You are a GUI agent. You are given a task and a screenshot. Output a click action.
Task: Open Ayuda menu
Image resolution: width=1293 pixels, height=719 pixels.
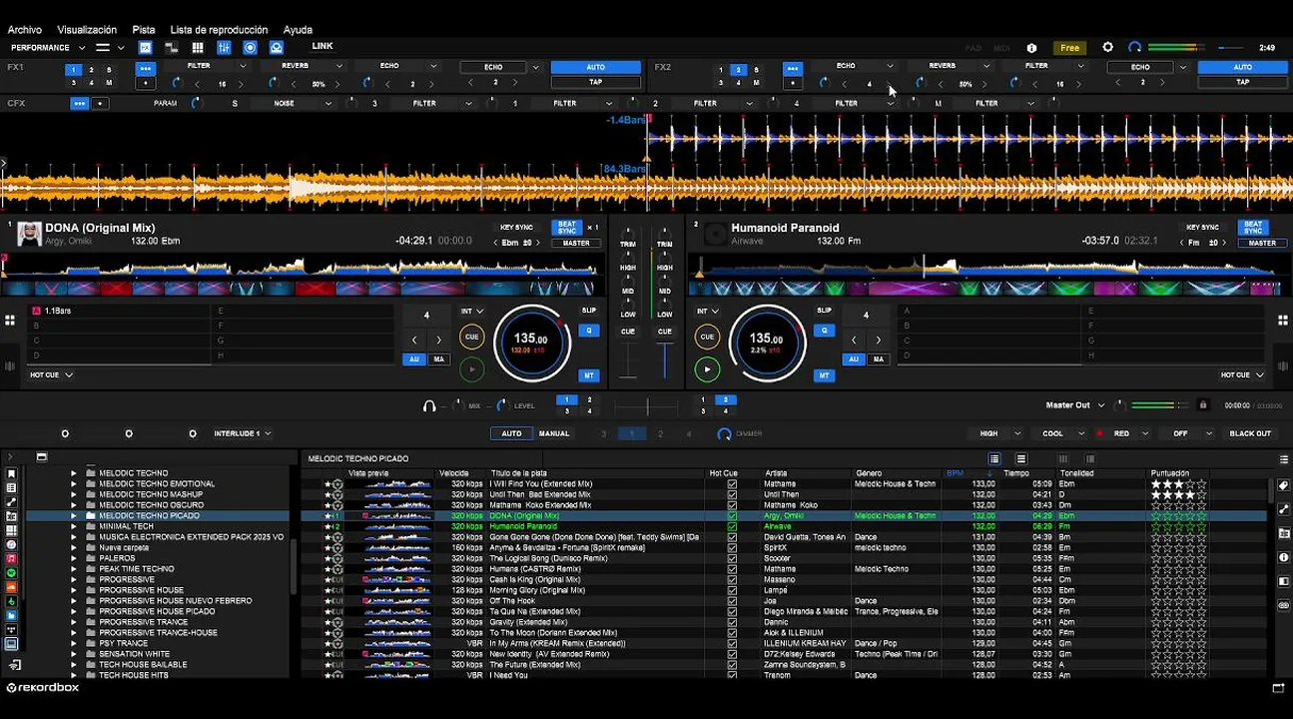[298, 30]
